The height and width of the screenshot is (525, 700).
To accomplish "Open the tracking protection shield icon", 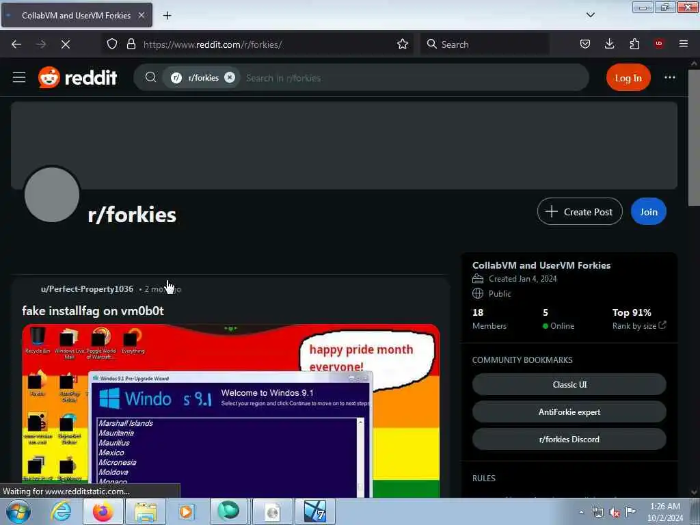I will 112,44.
